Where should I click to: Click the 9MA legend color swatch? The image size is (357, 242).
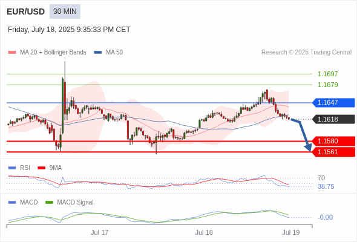click(41, 168)
